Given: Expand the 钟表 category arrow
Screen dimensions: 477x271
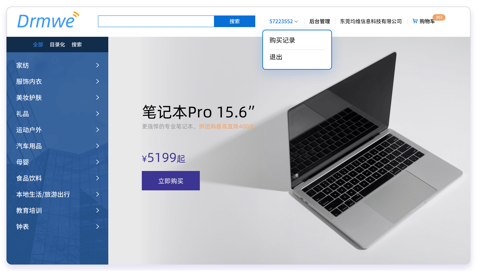Looking at the screenshot, I should tap(98, 226).
